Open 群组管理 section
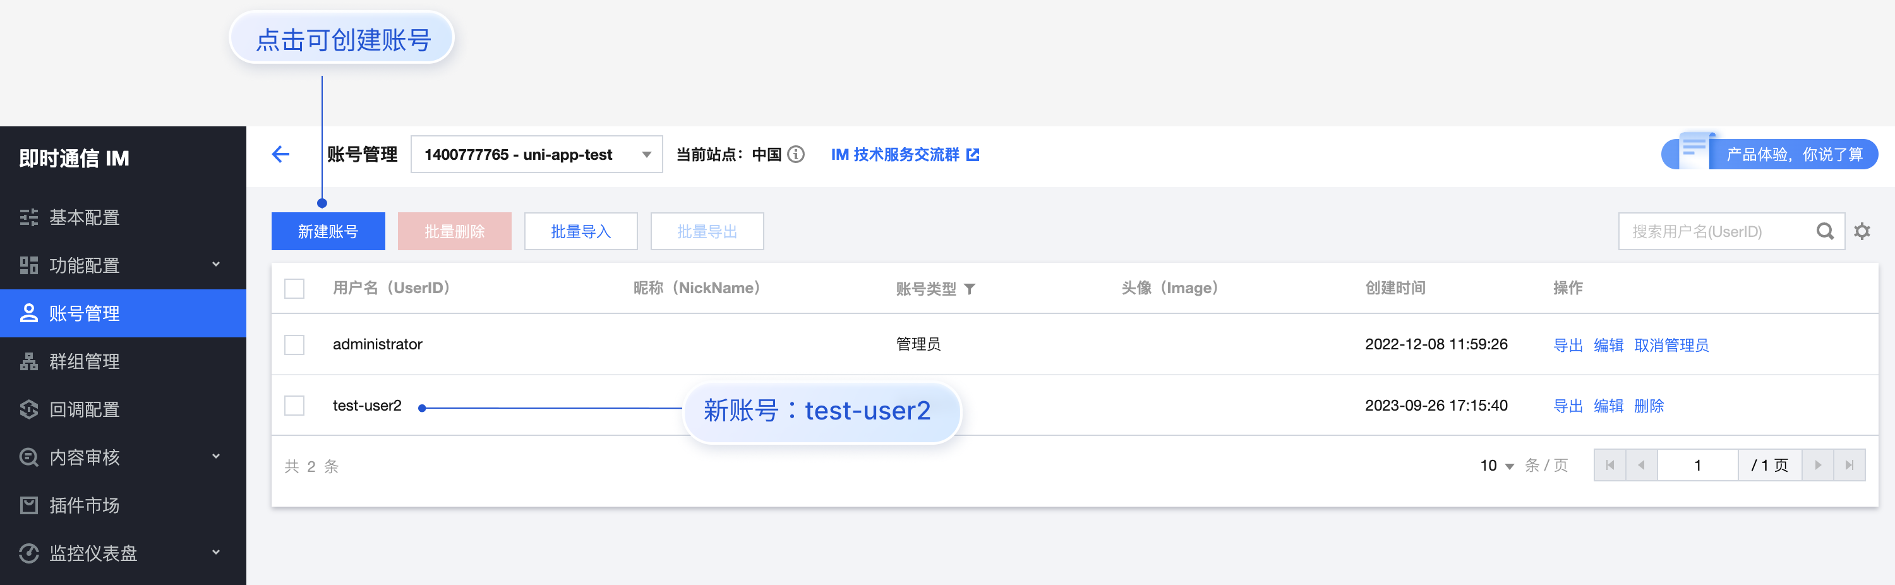1895x585 pixels. click(84, 361)
